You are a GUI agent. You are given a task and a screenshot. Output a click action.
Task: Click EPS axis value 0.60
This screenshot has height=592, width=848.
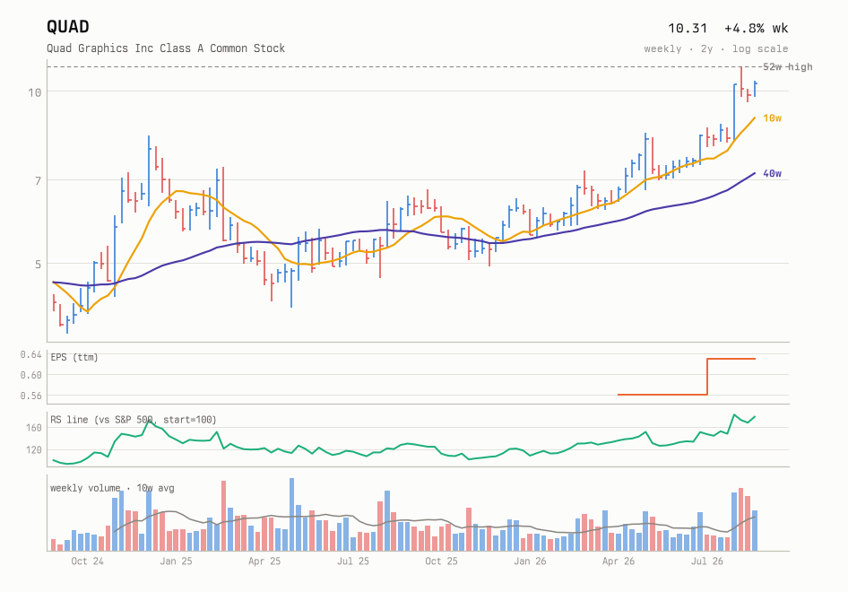tap(30, 375)
